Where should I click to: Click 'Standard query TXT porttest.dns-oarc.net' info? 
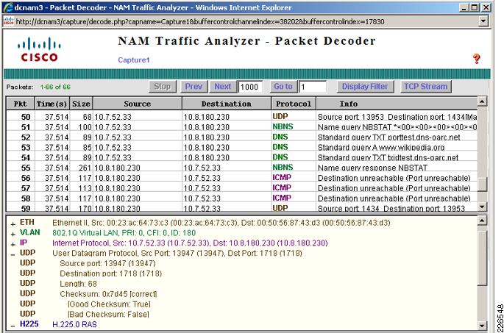[389, 137]
